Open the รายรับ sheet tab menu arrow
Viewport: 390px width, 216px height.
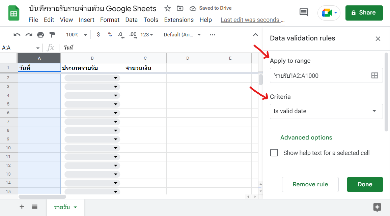pos(75,207)
